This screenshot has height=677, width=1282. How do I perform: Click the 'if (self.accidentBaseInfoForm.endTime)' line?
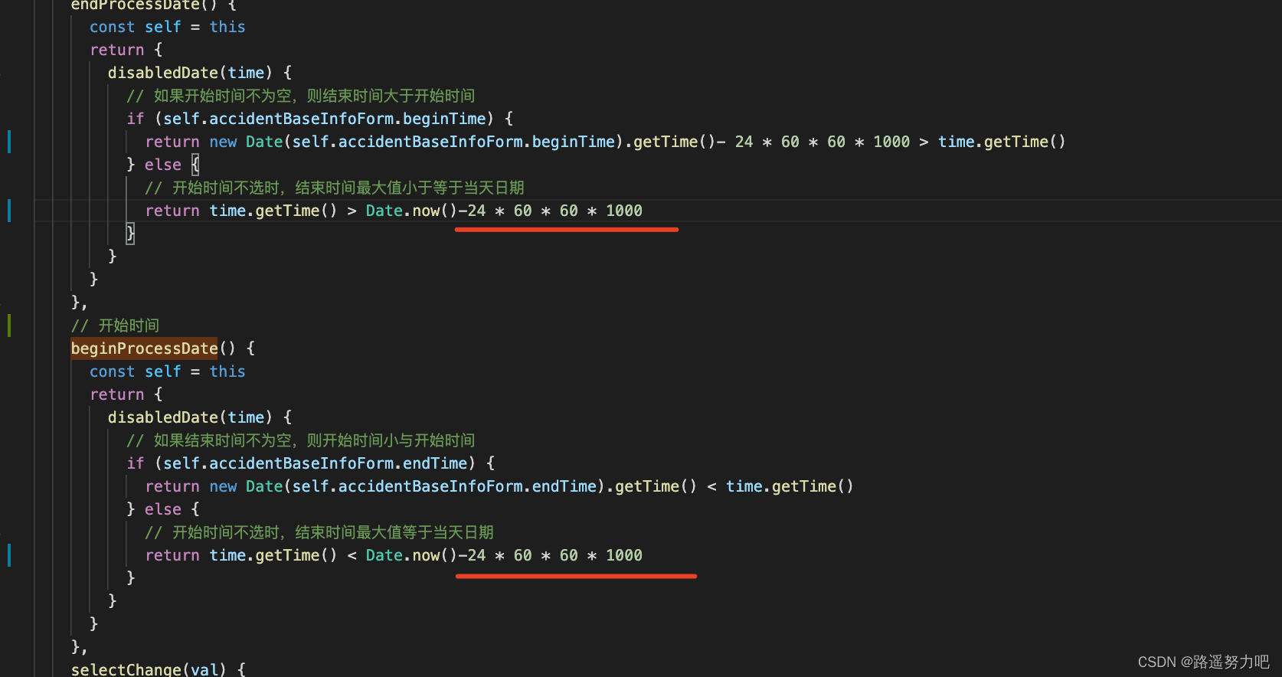[x=310, y=463]
